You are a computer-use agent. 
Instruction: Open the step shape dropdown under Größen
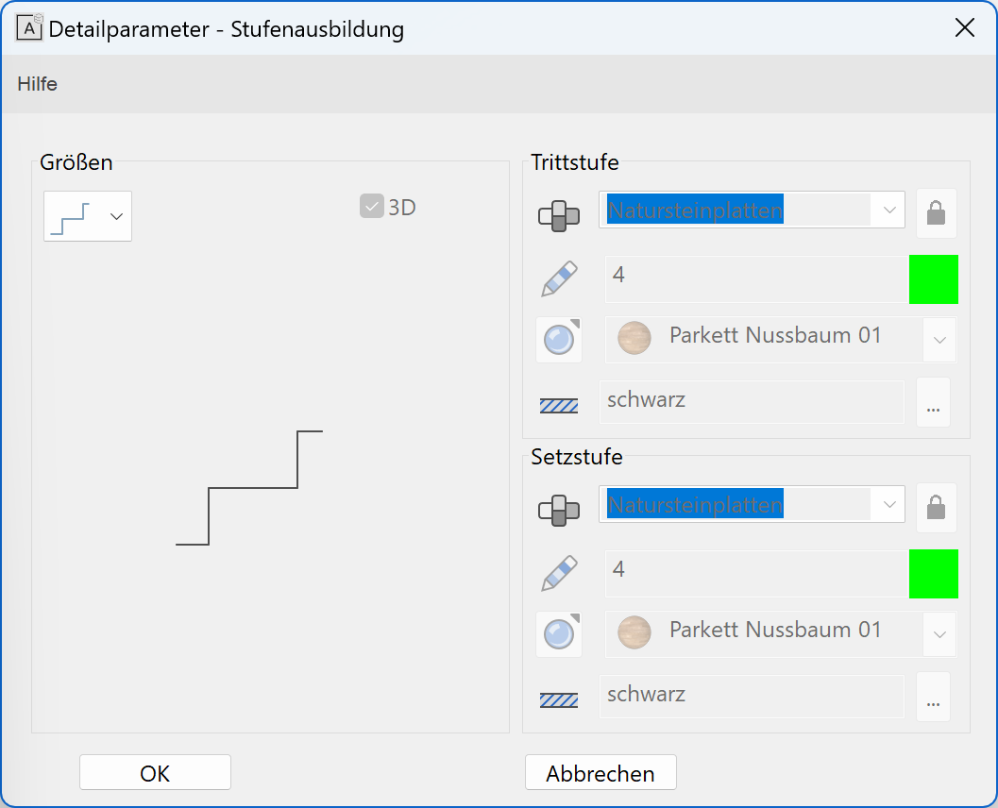click(x=88, y=216)
